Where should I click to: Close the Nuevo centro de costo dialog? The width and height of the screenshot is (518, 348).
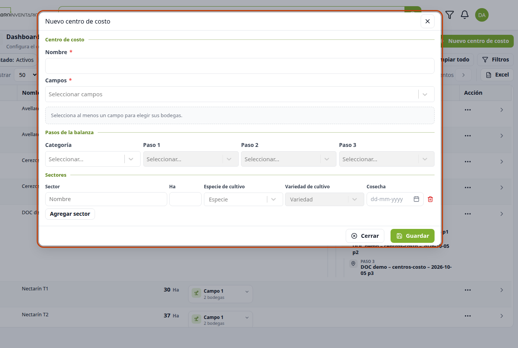(x=427, y=21)
